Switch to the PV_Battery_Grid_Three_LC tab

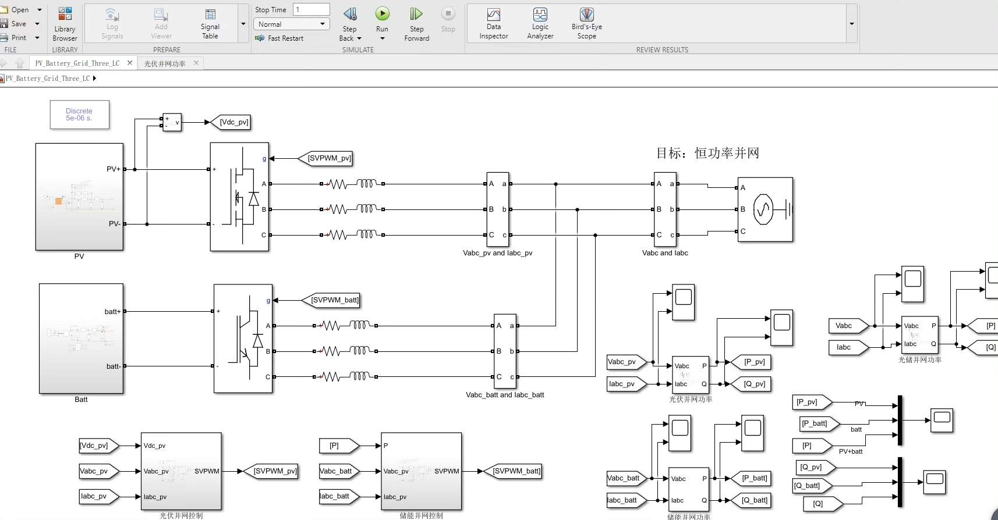pyautogui.click(x=77, y=63)
